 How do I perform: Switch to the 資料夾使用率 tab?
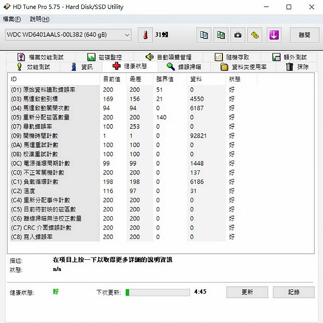(x=244, y=67)
